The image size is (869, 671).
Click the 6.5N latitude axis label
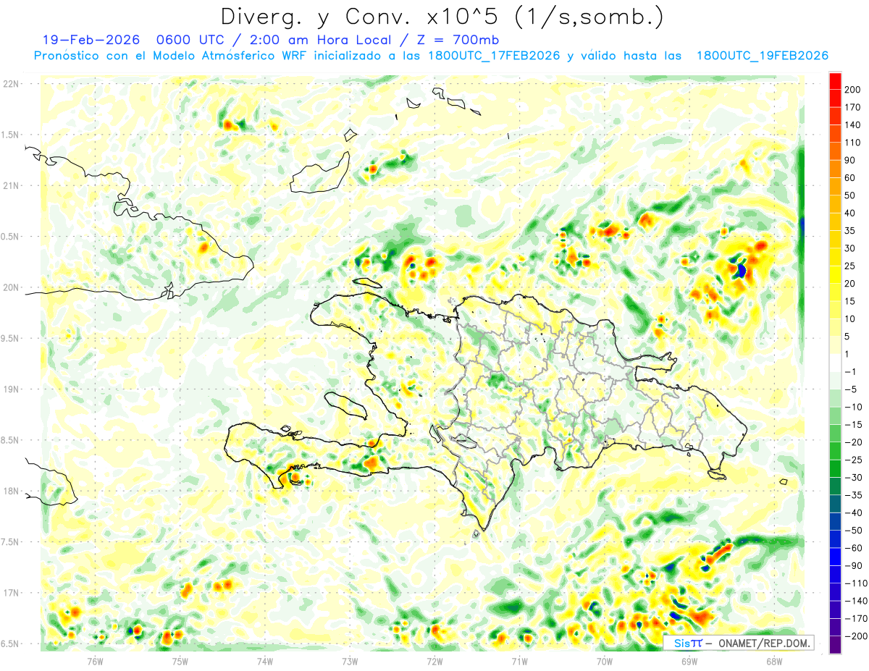click(11, 643)
